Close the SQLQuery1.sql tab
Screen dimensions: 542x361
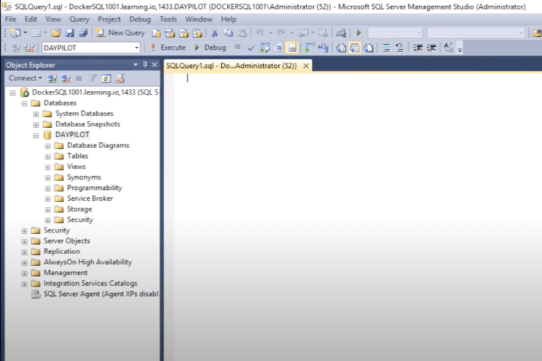(306, 66)
